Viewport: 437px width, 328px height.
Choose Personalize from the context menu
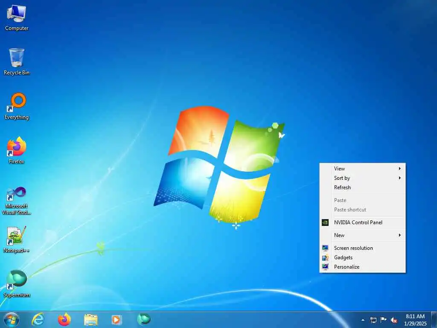point(362,267)
